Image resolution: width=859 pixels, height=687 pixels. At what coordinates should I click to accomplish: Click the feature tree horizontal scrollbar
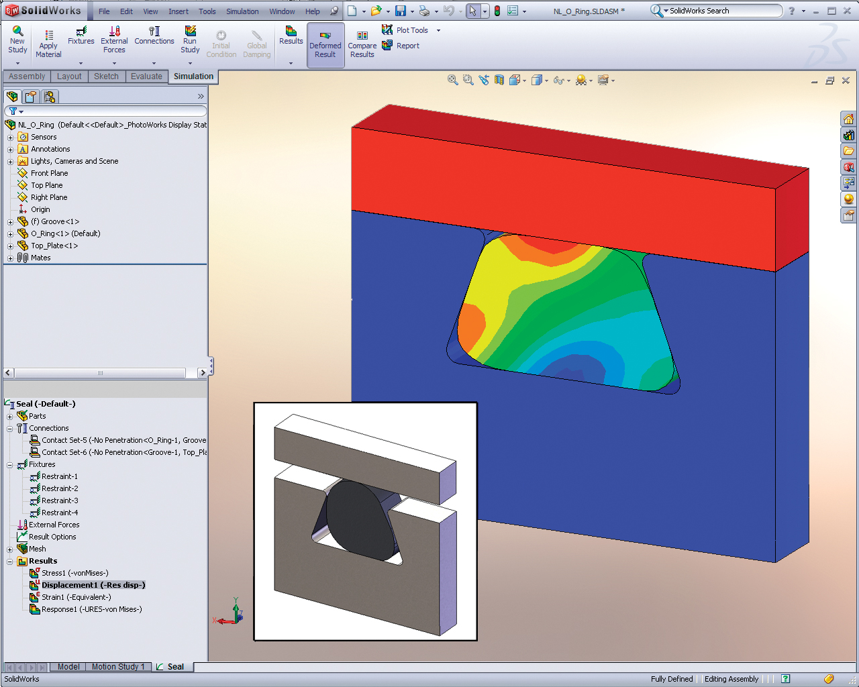pyautogui.click(x=101, y=373)
